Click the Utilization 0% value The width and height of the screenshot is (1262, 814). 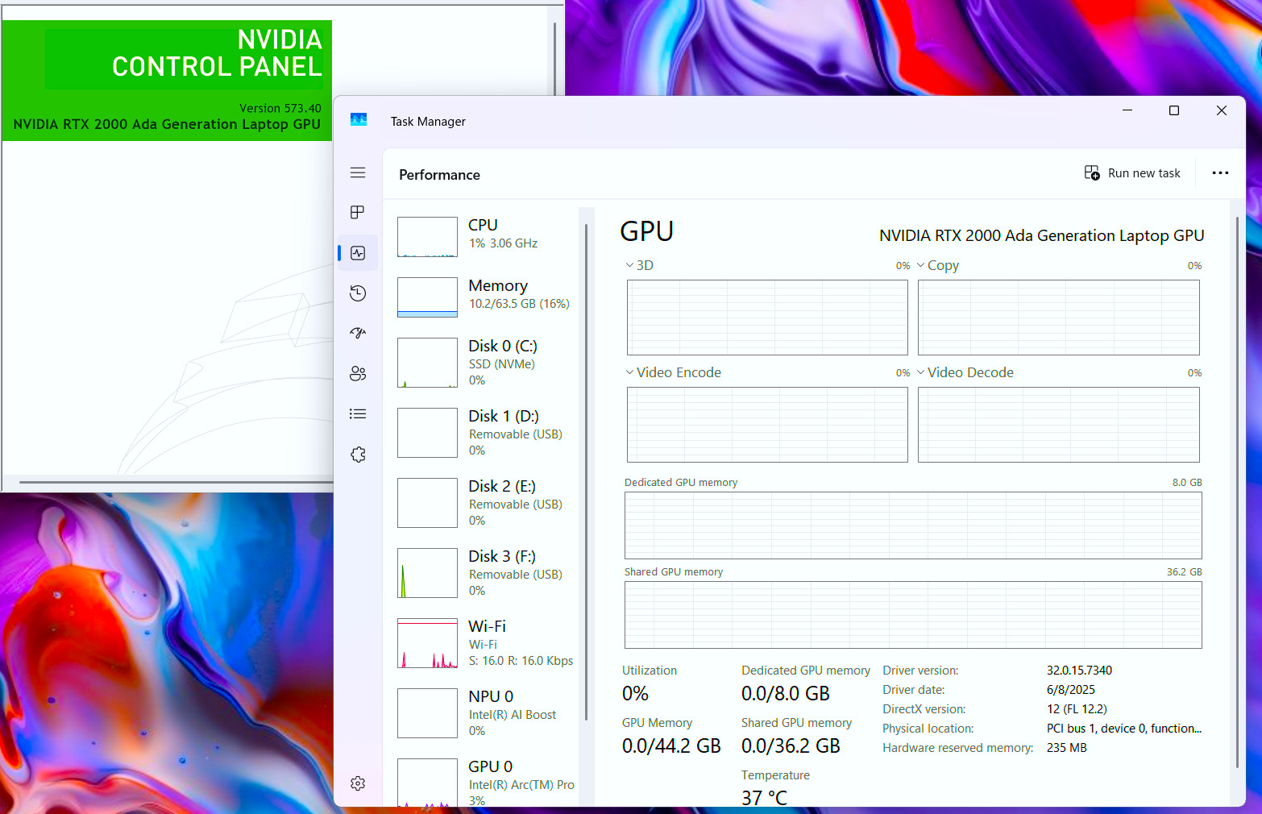(635, 694)
